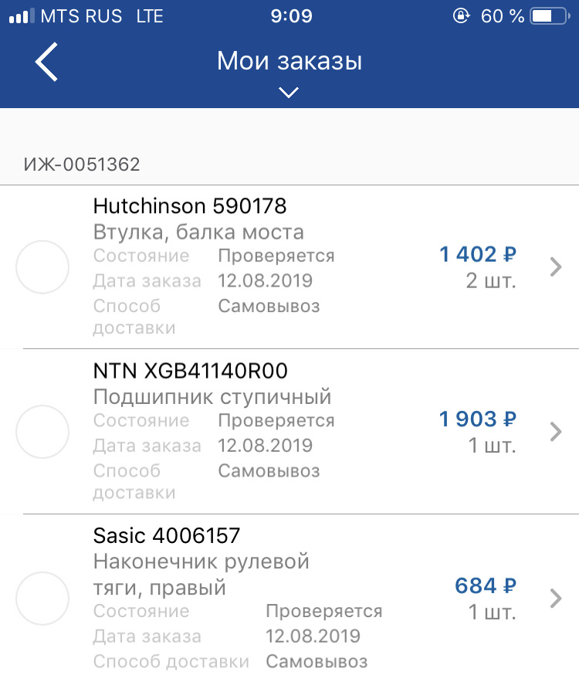Select the Hutchinson 590178 order circle

coord(42,267)
